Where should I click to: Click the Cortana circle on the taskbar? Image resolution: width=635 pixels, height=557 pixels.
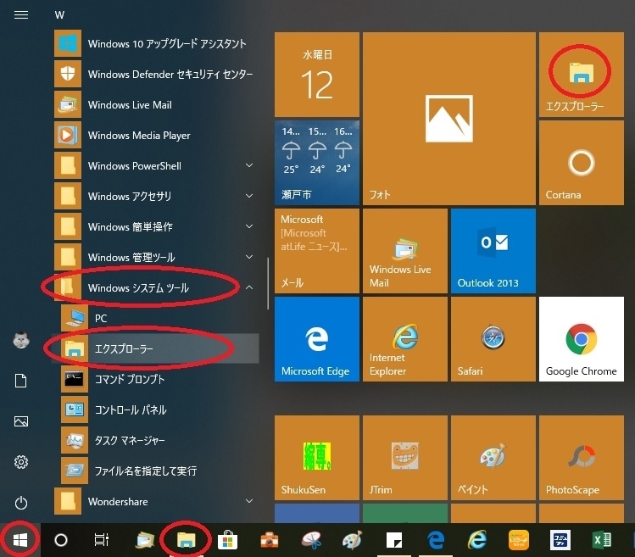pyautogui.click(x=61, y=540)
